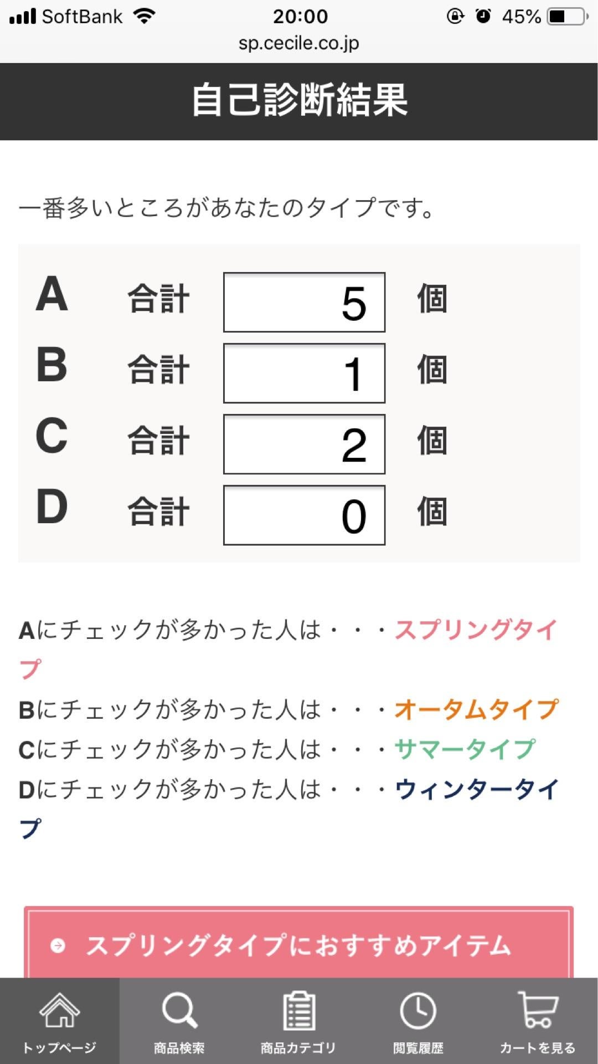Select the A 合計 input showing 5
598x1064 pixels.
(303, 301)
